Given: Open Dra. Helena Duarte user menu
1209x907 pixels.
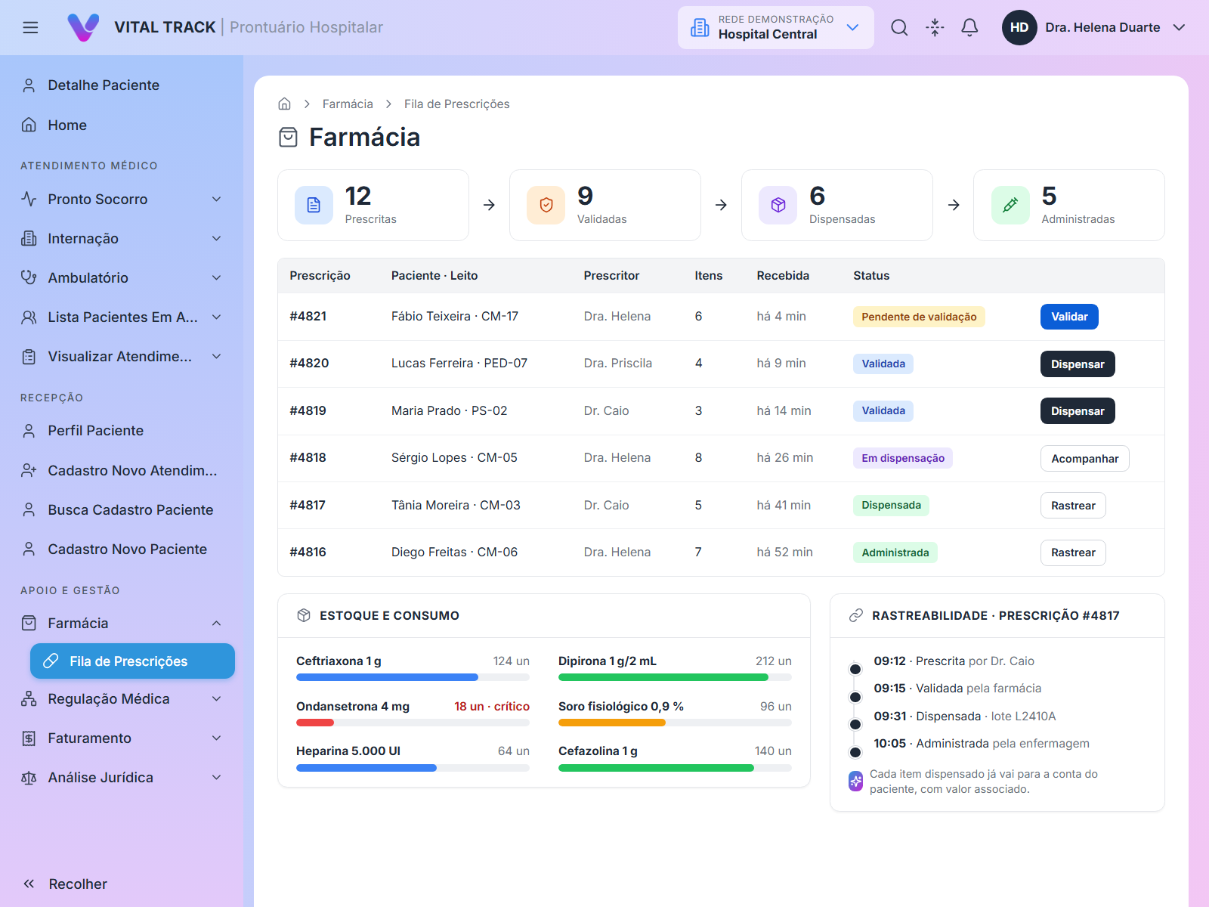Looking at the screenshot, I should click(1094, 27).
